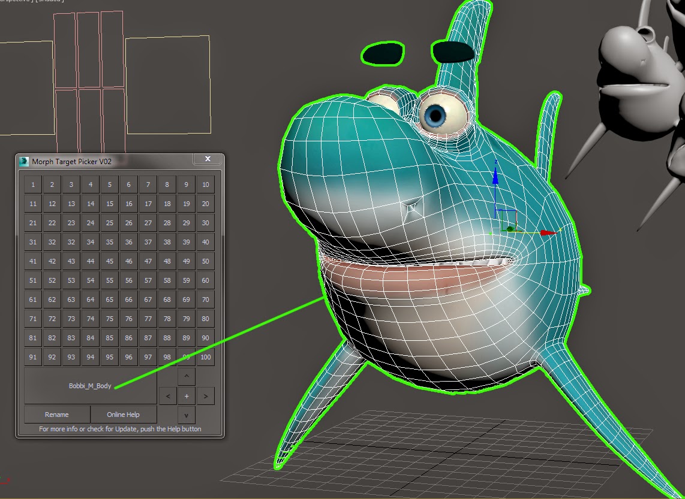Image resolution: width=685 pixels, height=499 pixels.
Task: Click morph target 53
Action: pos(71,280)
